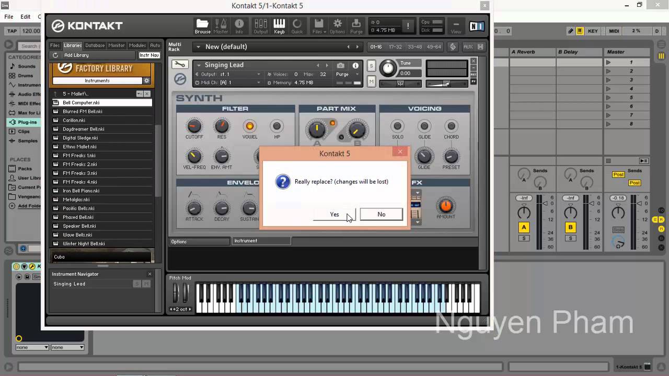The width and height of the screenshot is (669, 376).
Task: Click the FX AMOUNT knob
Action: point(445,205)
